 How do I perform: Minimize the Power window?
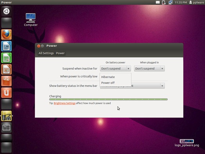pyautogui.click(x=42, y=46)
